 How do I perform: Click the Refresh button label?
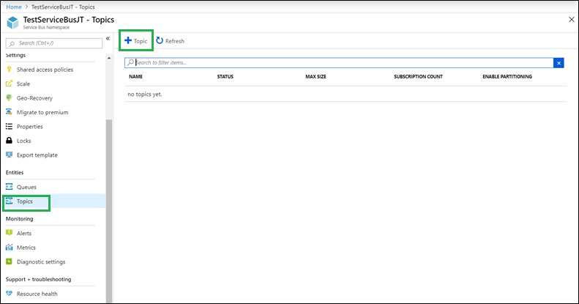click(x=175, y=41)
